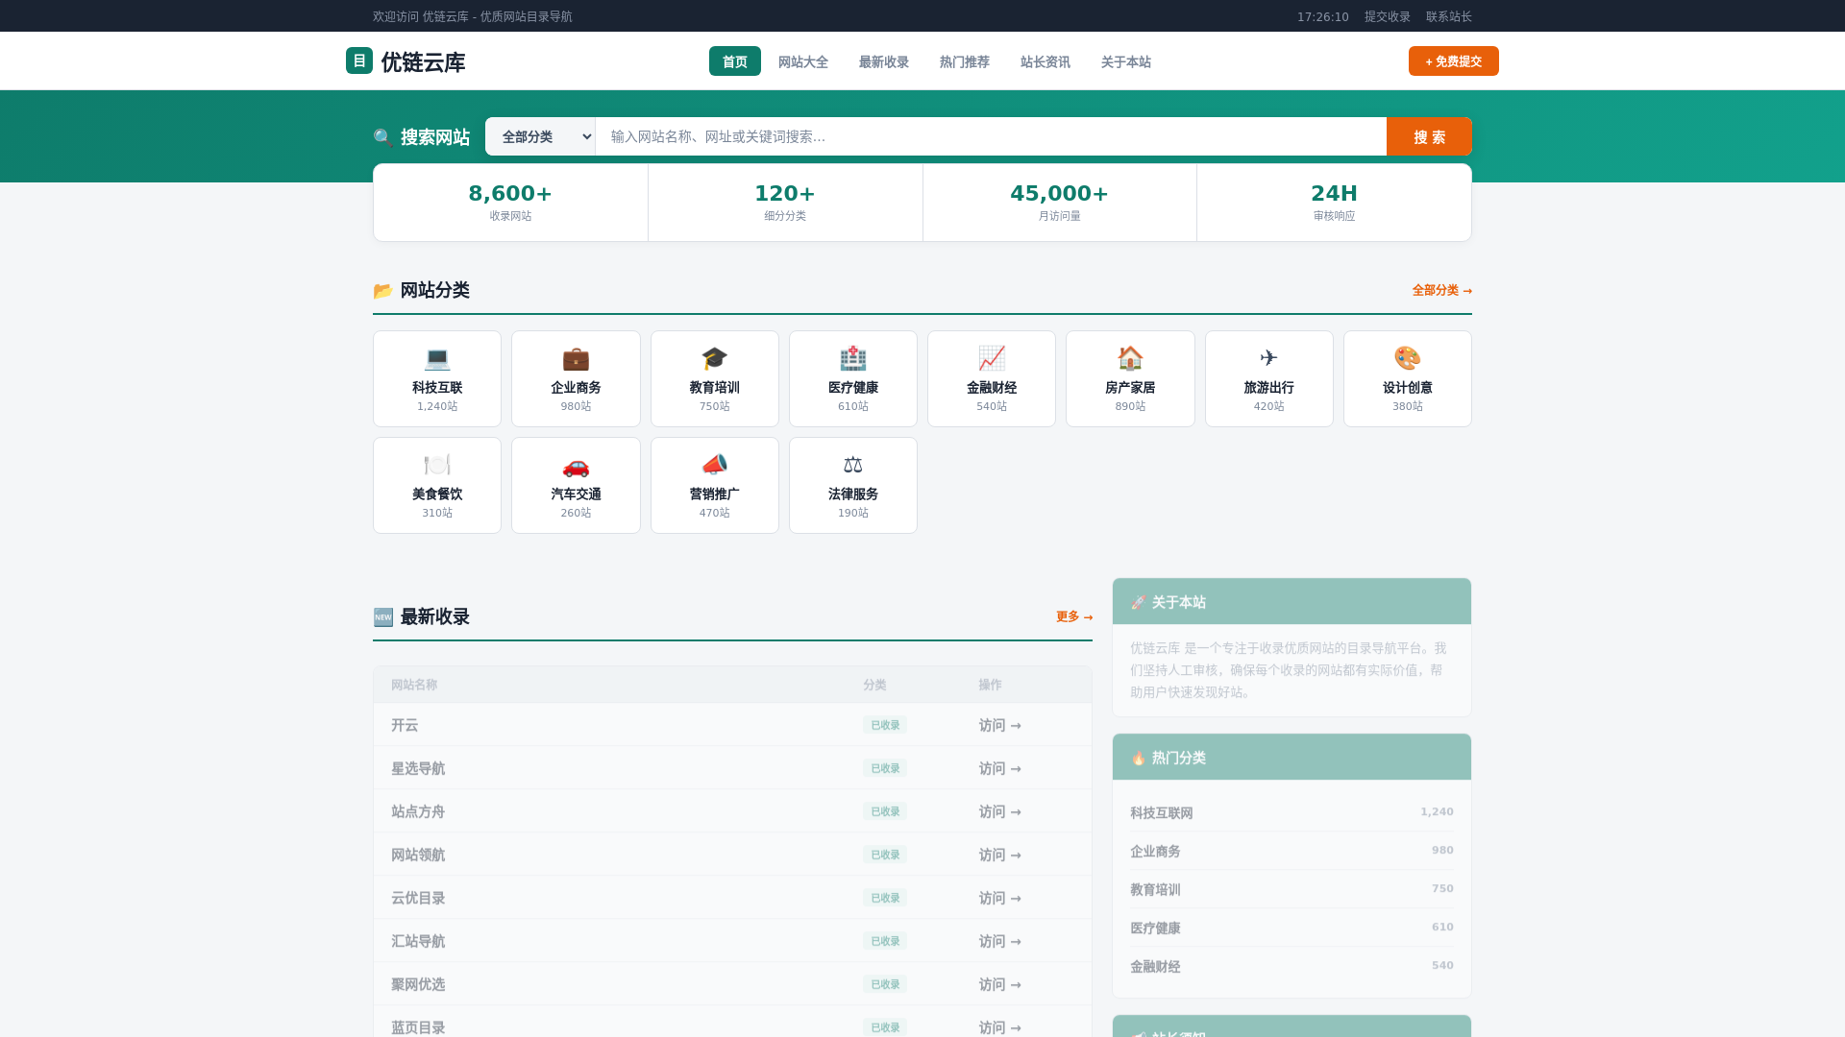Select the 教育培训 graduation cap icon
The width and height of the screenshot is (1845, 1037).
pyautogui.click(x=714, y=358)
